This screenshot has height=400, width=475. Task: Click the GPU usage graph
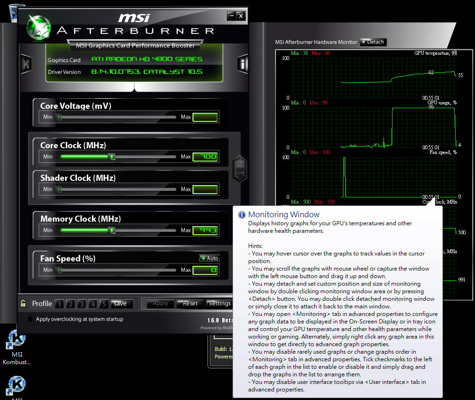tap(374, 128)
